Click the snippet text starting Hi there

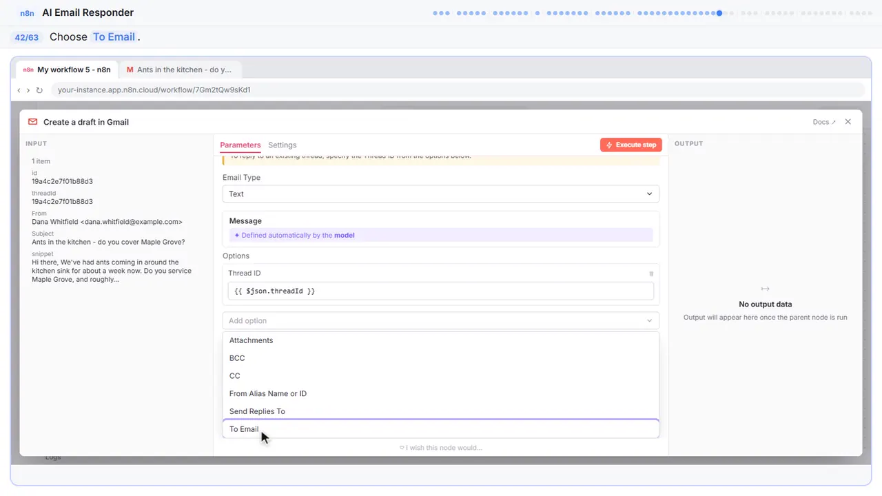pyautogui.click(x=111, y=271)
